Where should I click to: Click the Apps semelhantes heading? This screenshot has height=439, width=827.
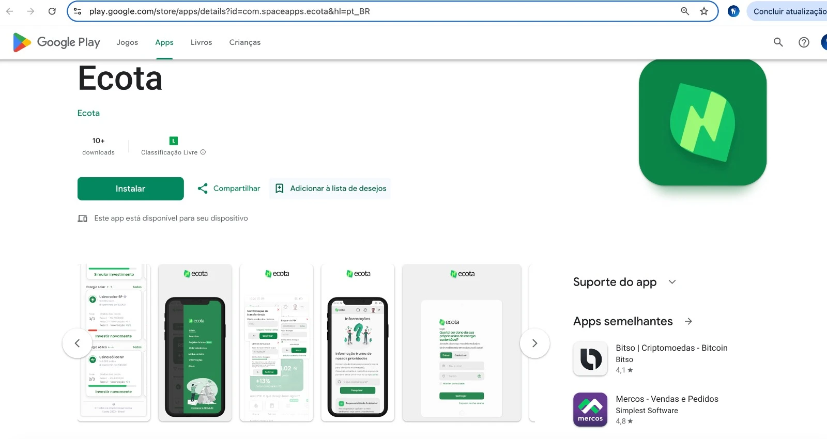pyautogui.click(x=623, y=321)
